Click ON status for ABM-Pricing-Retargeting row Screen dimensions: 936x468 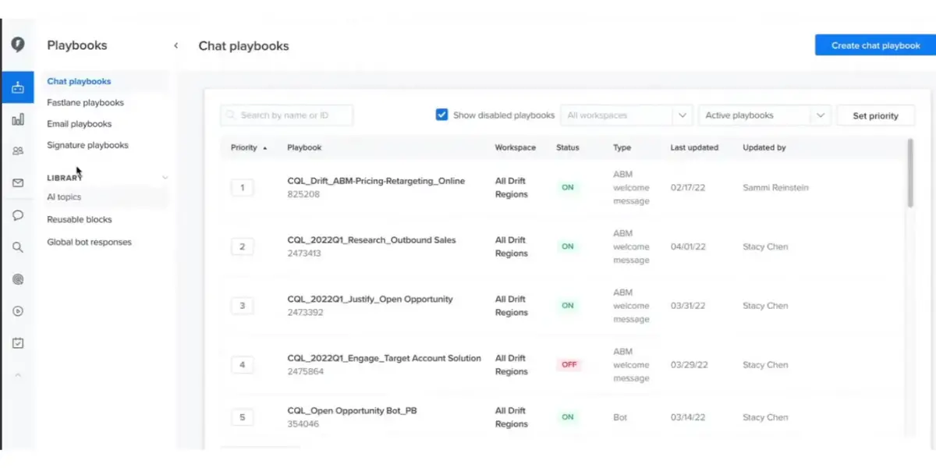[568, 187]
